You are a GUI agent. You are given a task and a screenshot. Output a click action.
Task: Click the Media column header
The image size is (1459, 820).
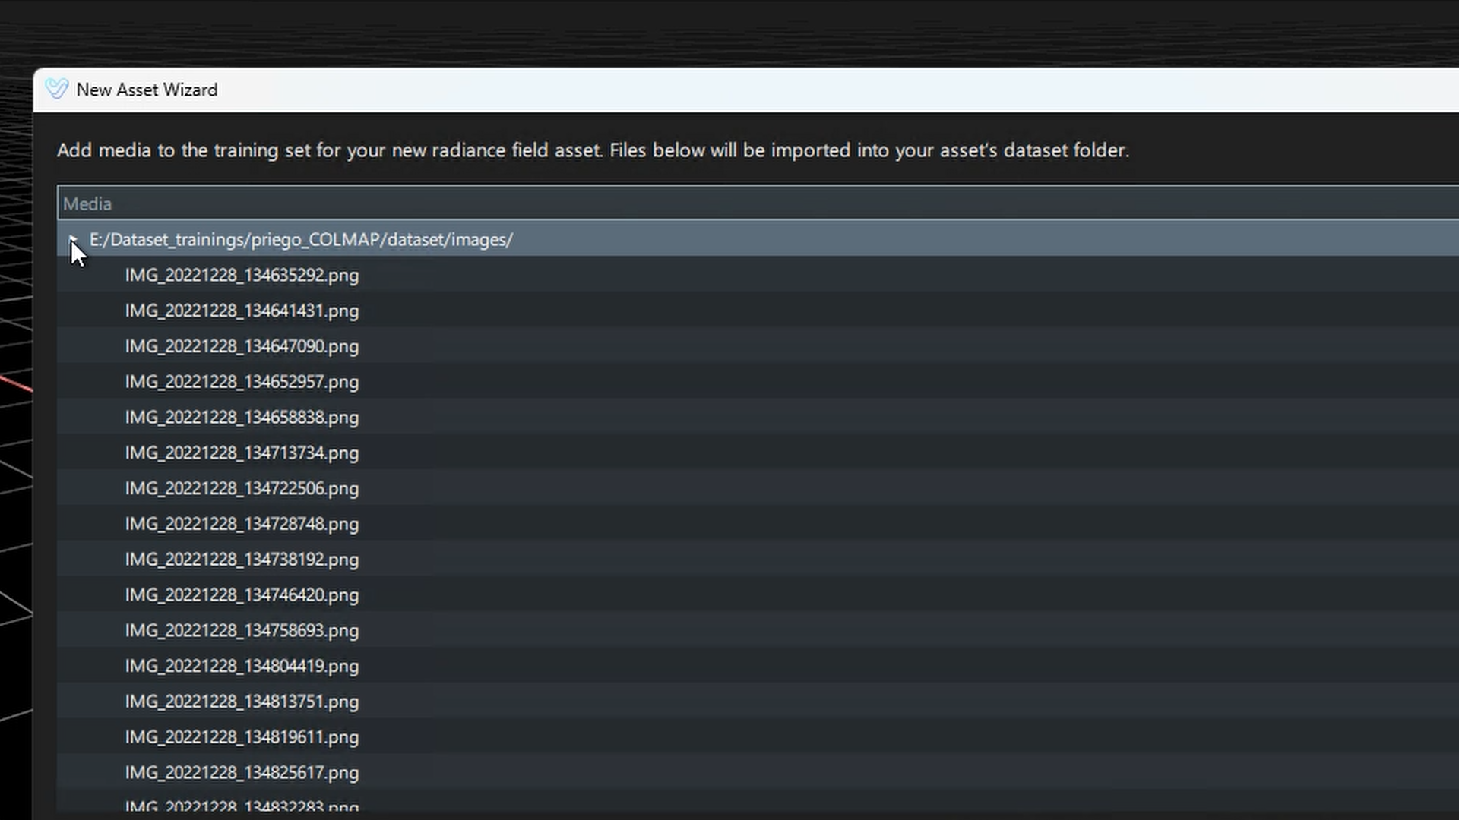[758, 203]
